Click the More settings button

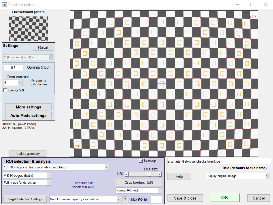click(x=28, y=107)
